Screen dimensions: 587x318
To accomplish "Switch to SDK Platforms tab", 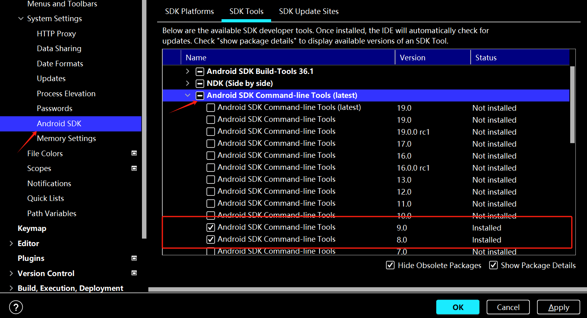I will pyautogui.click(x=190, y=11).
